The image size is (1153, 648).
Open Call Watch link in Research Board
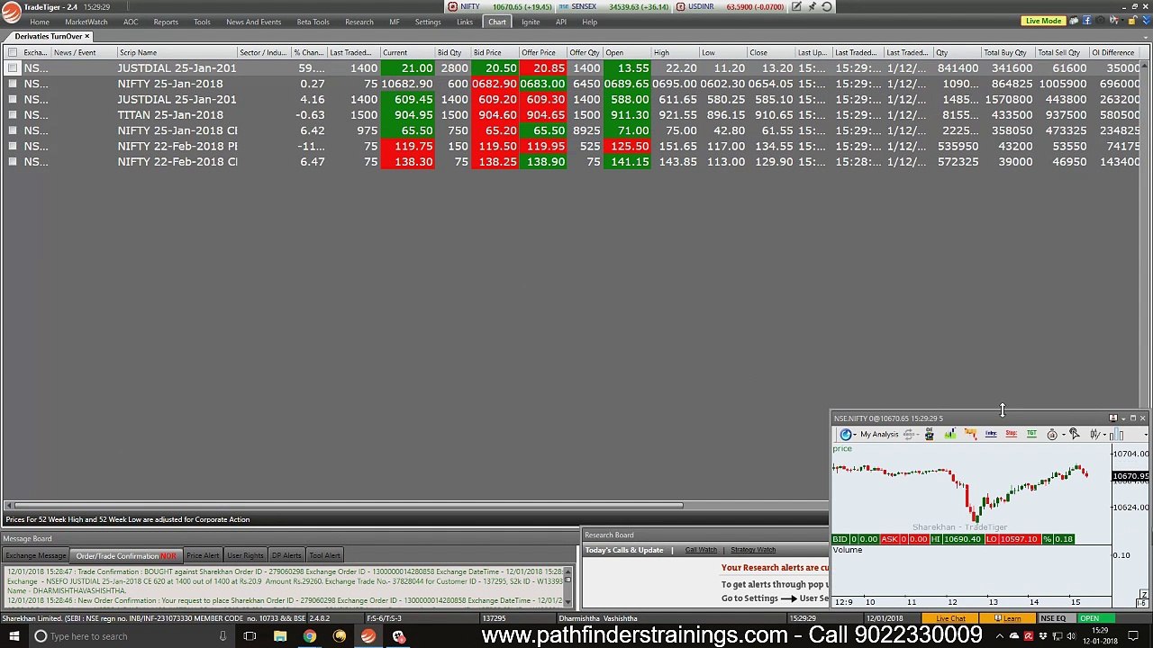[x=701, y=550]
